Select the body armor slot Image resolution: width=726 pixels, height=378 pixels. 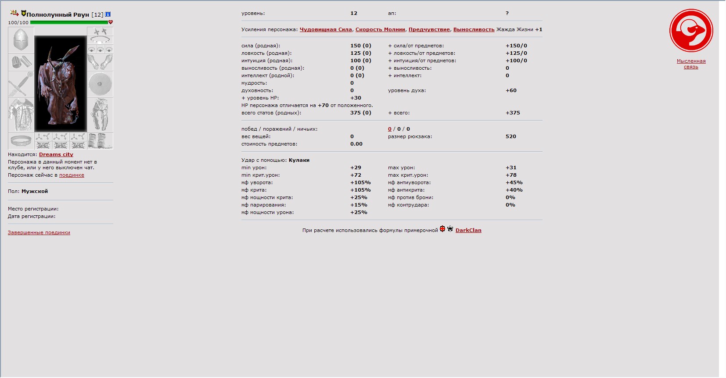(21, 114)
